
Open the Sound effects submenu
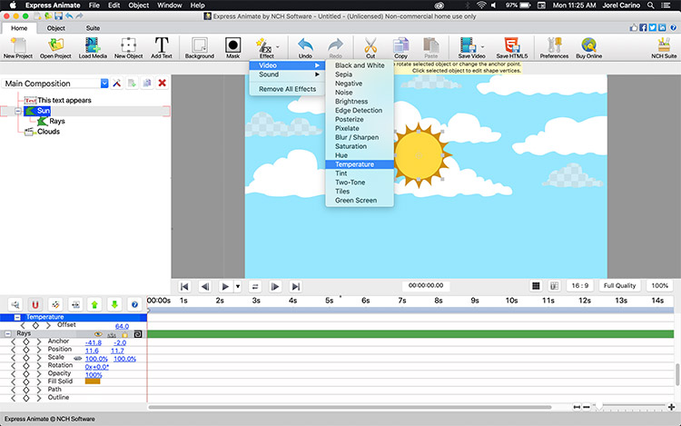point(287,74)
